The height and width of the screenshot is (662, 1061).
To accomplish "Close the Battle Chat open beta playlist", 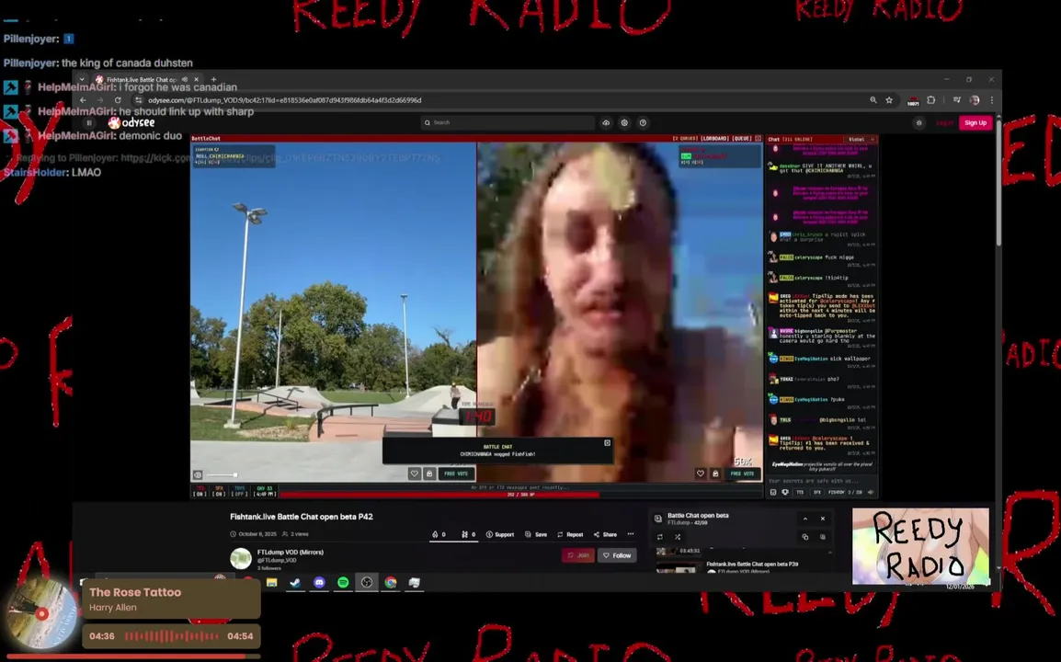I will pos(823,519).
